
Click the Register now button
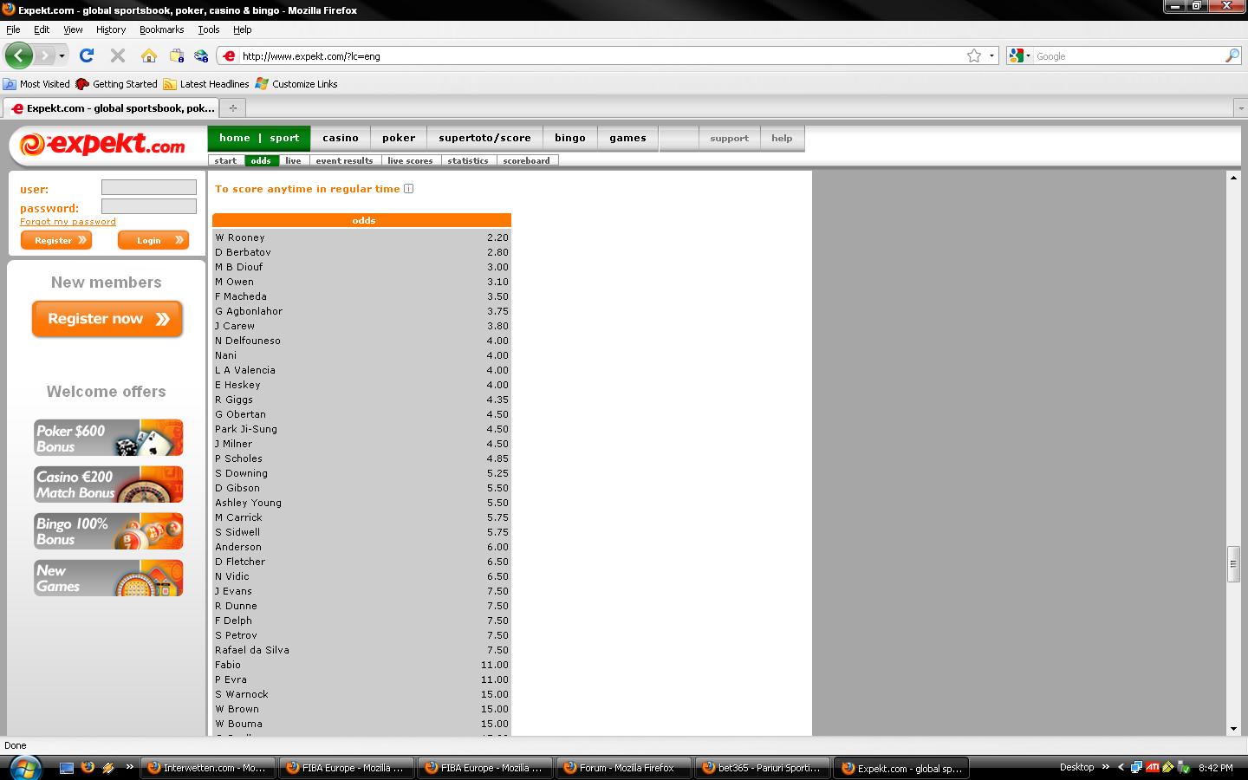tap(107, 319)
